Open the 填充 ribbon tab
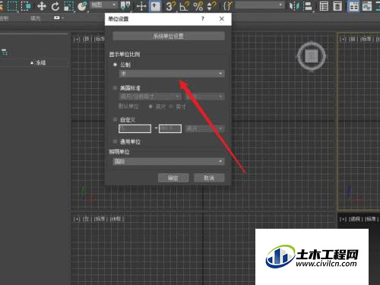Image resolution: width=380 pixels, height=285 pixels. point(36,18)
